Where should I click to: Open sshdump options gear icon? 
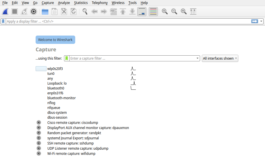[x=39, y=143]
